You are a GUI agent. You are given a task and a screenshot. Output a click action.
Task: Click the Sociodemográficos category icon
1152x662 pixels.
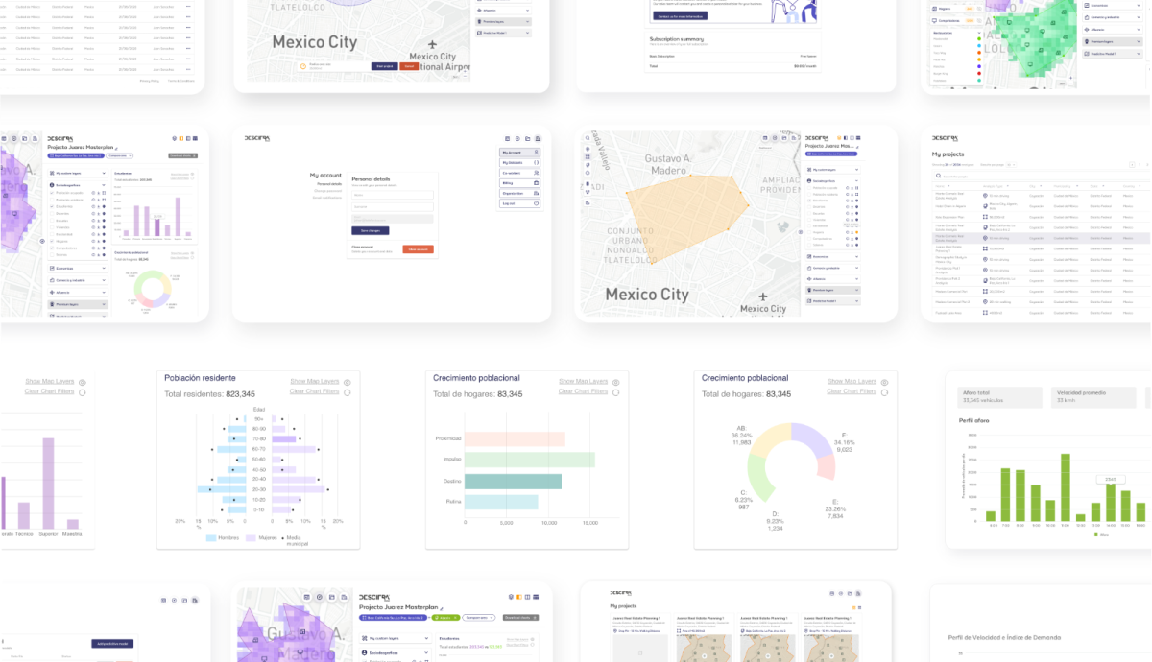click(52, 185)
